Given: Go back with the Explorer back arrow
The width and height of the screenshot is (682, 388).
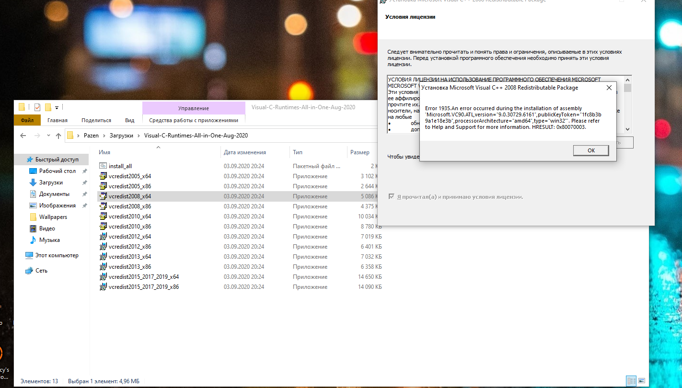Looking at the screenshot, I should 23,136.
